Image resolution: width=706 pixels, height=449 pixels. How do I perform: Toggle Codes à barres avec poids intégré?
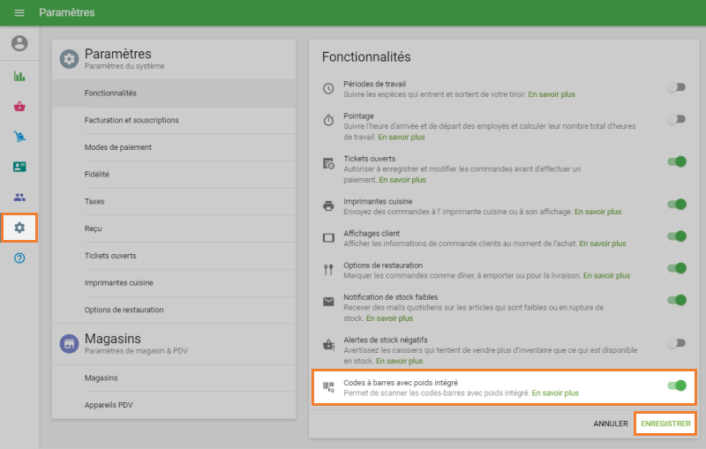677,385
